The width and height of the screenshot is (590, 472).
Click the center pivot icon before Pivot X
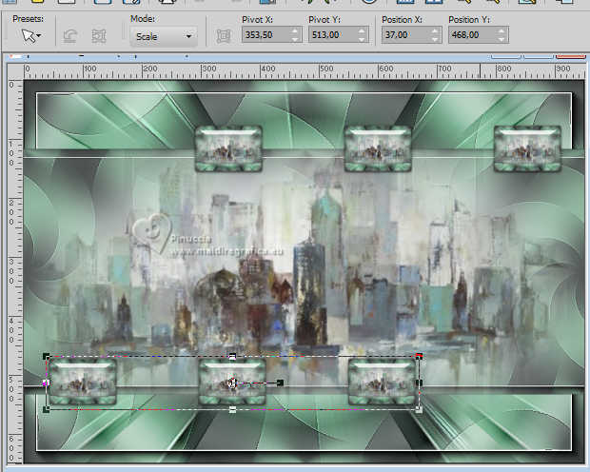coord(224,36)
